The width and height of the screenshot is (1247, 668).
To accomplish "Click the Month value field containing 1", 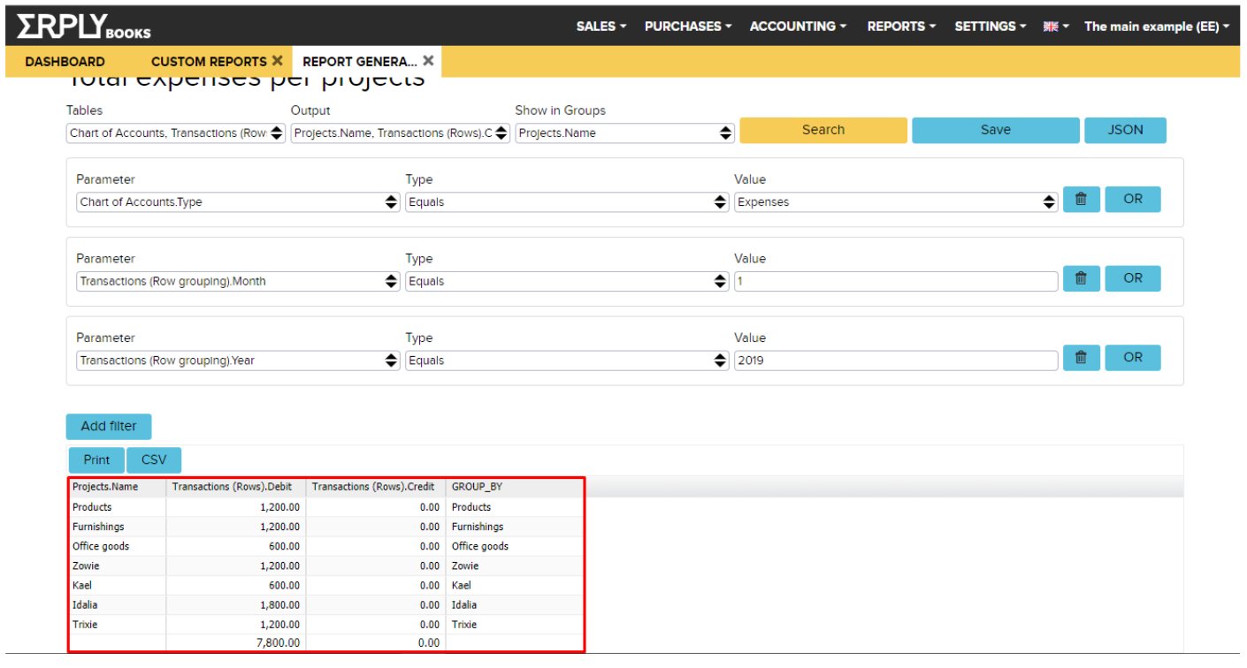I will point(896,282).
